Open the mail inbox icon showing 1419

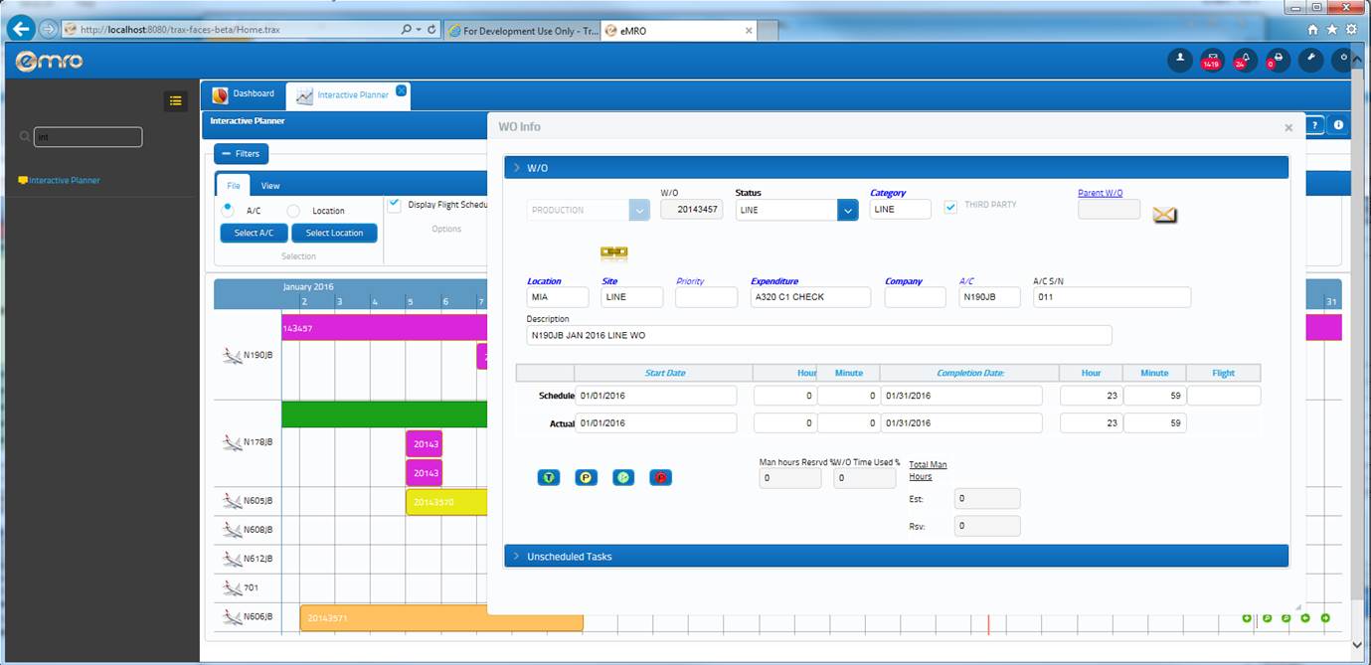click(x=1211, y=60)
